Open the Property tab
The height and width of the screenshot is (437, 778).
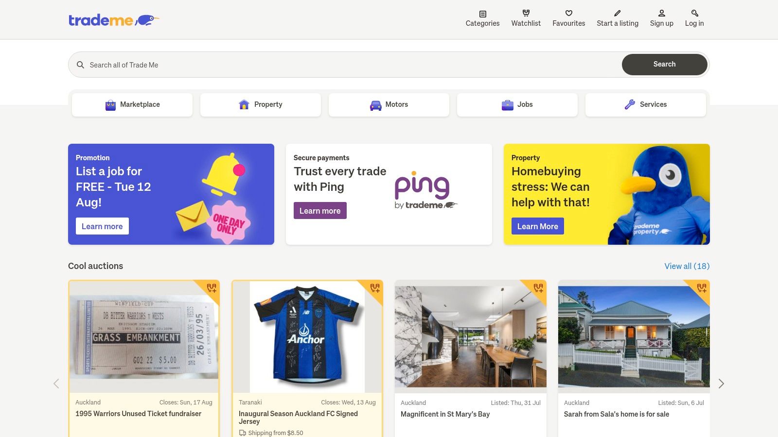click(261, 105)
